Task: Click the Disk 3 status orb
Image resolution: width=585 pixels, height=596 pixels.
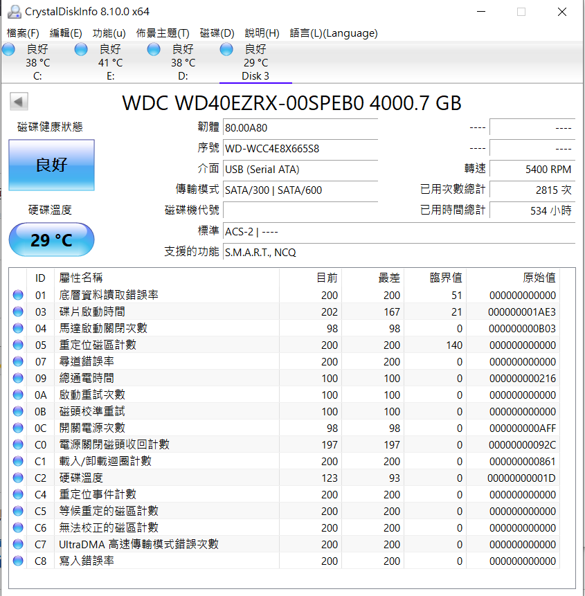Action: 226,49
